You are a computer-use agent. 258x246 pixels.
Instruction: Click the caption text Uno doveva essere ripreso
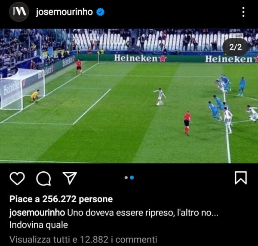pos(120,213)
